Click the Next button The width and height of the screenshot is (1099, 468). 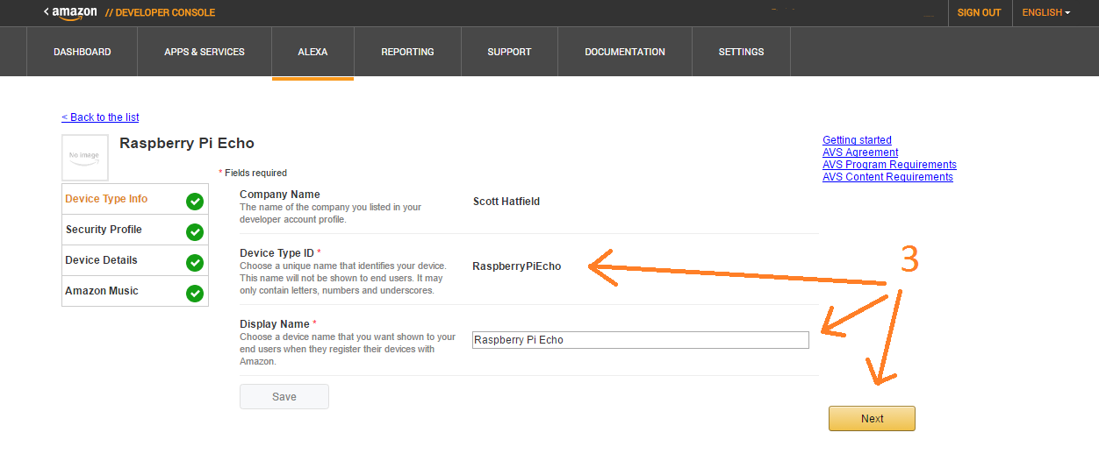point(872,419)
